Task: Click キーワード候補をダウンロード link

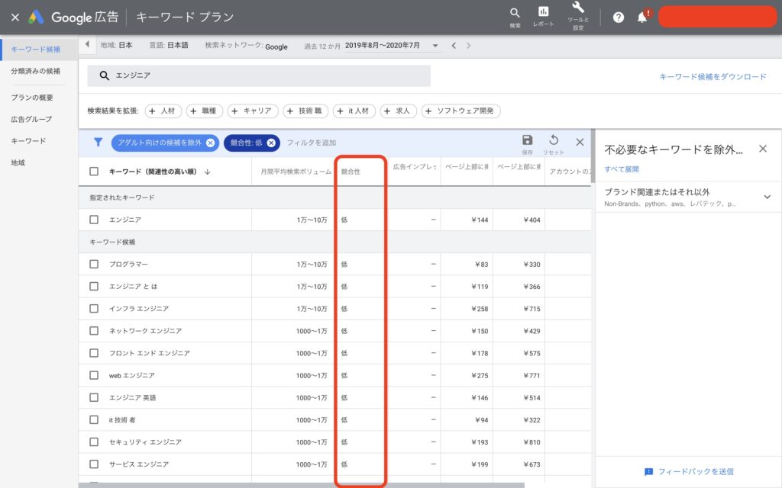Action: [713, 77]
